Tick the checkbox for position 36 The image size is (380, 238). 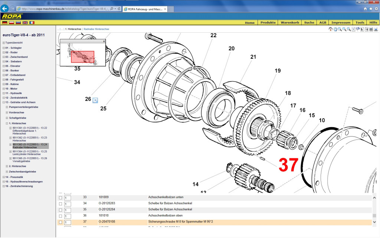pos(60,216)
